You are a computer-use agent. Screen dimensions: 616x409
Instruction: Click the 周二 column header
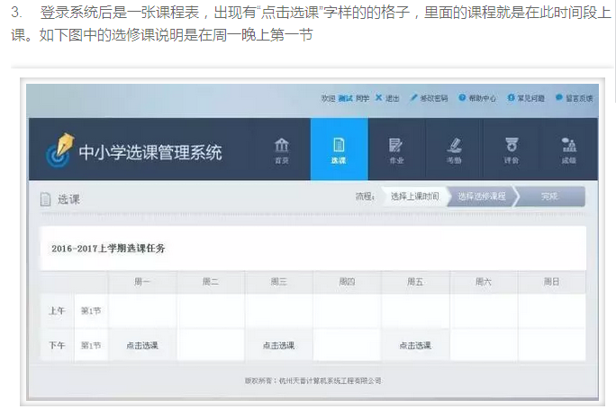[x=211, y=282]
